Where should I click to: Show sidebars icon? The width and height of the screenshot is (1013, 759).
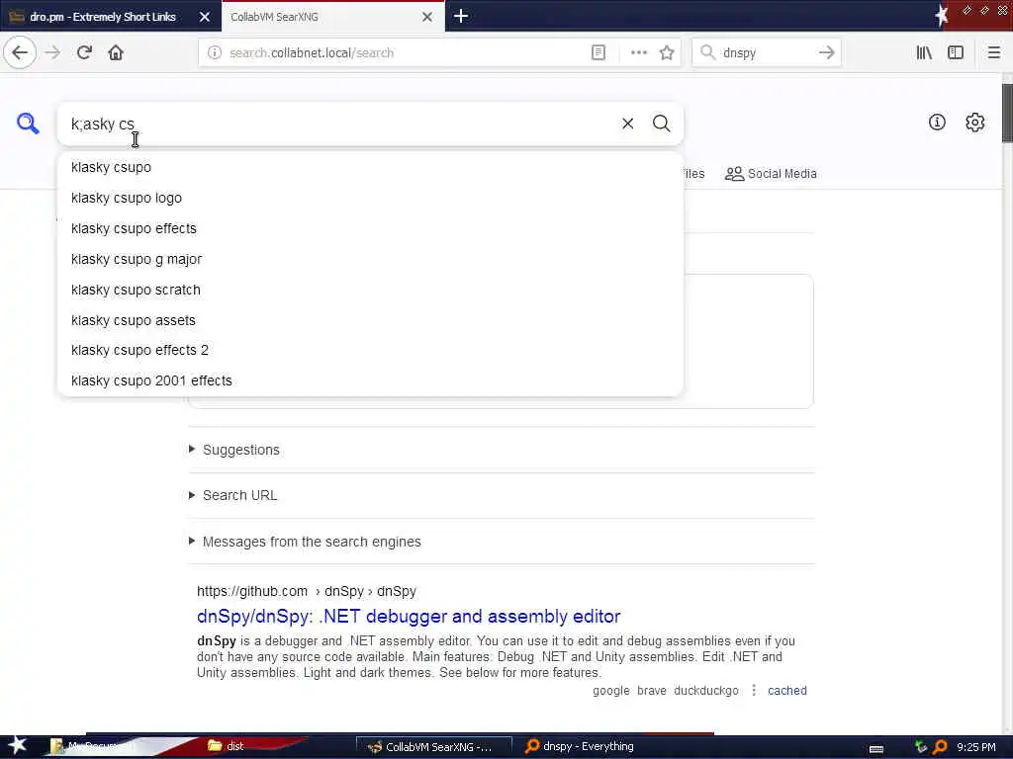pos(956,53)
